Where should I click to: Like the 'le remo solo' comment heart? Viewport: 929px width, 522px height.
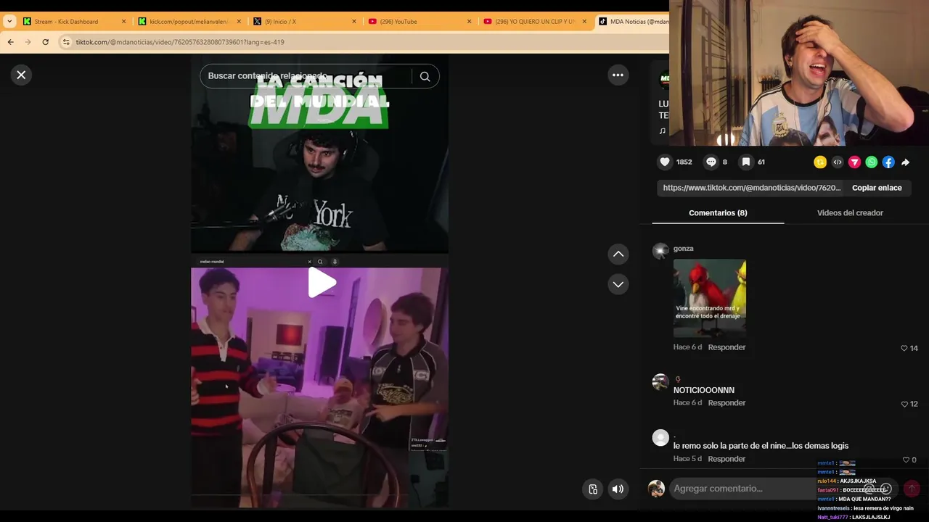(905, 460)
